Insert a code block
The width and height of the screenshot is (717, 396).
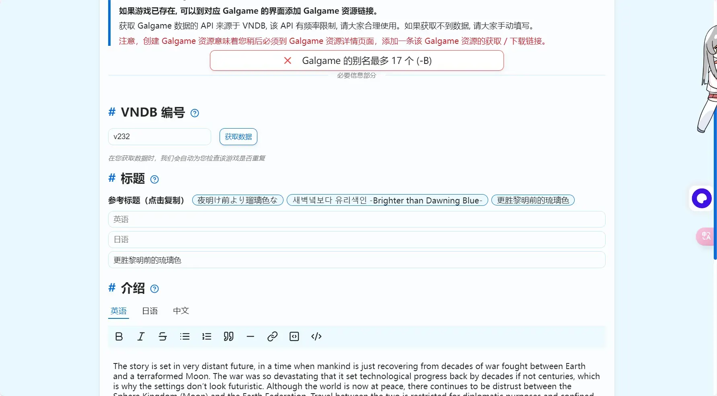294,336
